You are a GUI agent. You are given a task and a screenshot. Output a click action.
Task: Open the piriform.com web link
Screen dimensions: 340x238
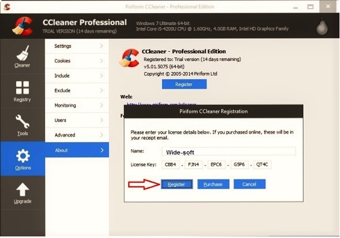pyautogui.click(x=161, y=104)
